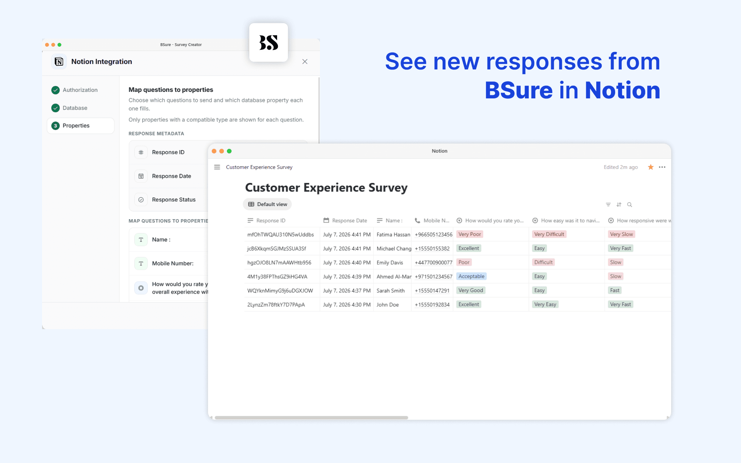Viewport: 741px width, 463px height.
Task: Click the Notion logo icon in integration header
Action: 59,62
